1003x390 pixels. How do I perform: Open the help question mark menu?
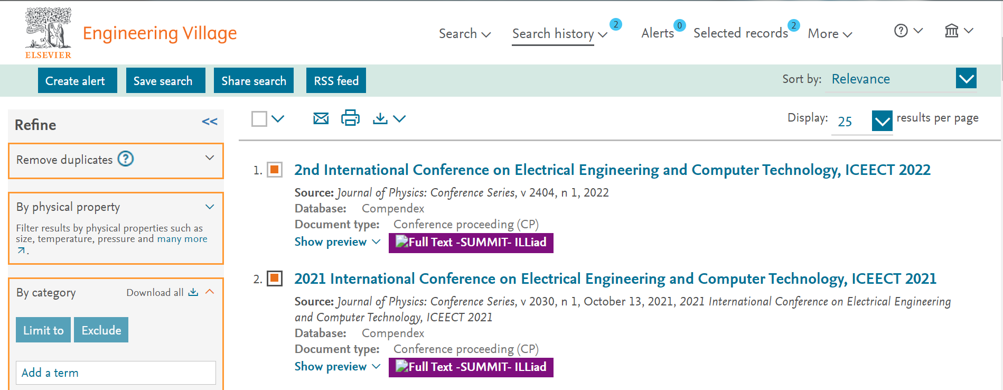908,31
